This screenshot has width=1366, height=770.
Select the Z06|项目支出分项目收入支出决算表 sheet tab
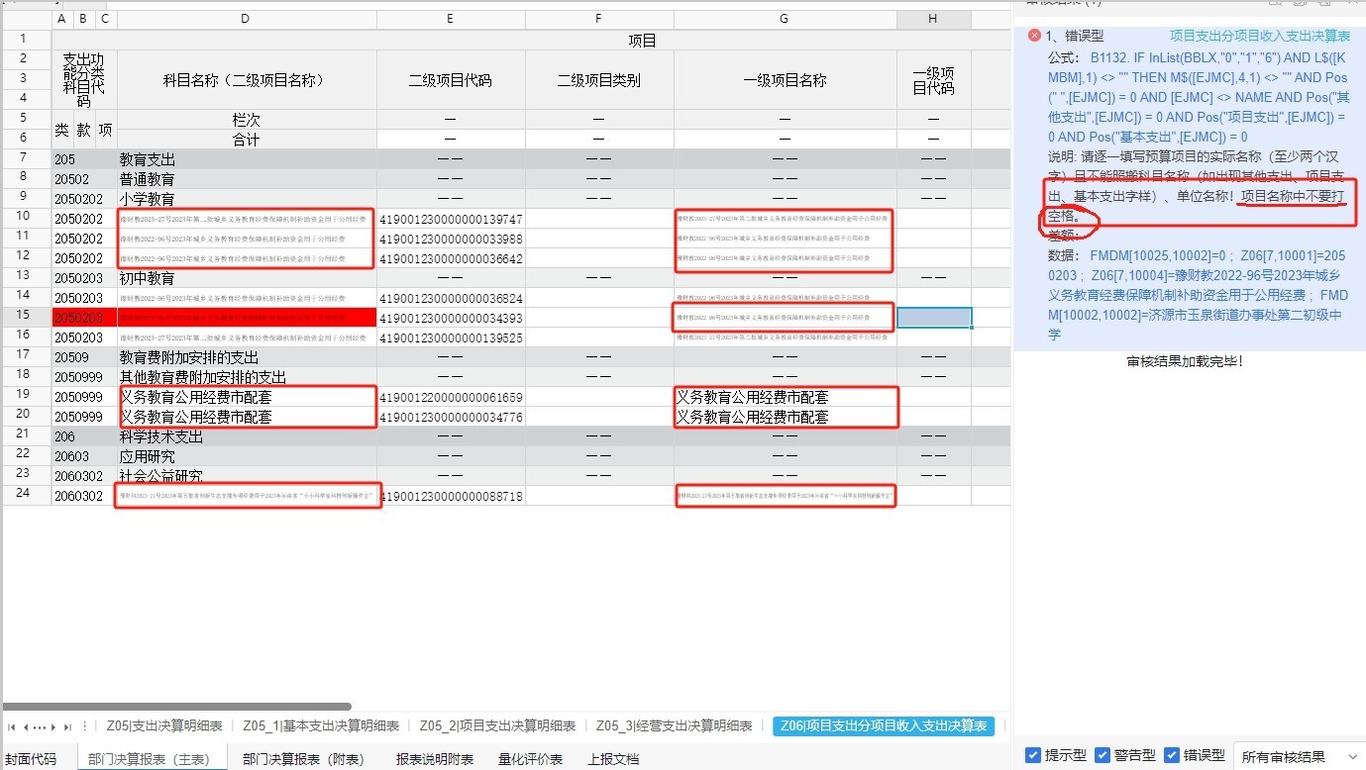[884, 725]
